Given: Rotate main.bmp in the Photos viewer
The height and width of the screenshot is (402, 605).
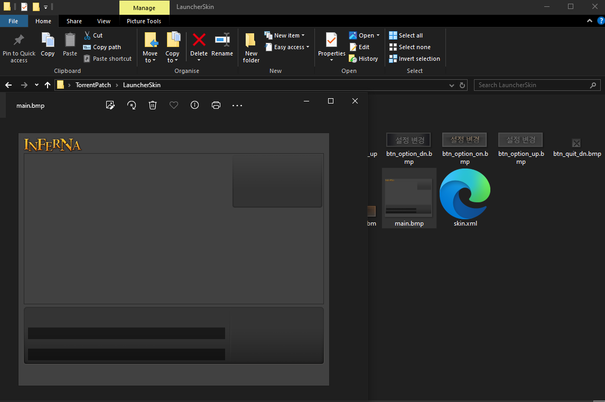Looking at the screenshot, I should (x=132, y=105).
